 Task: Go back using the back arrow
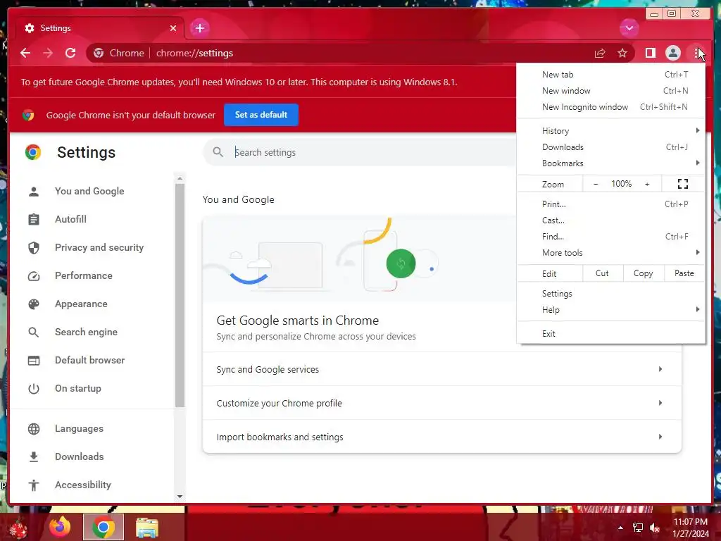pyautogui.click(x=25, y=53)
